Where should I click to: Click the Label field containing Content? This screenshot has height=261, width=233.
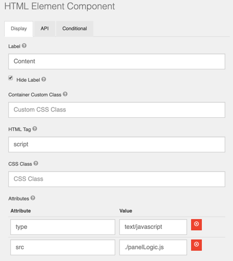pos(117,61)
